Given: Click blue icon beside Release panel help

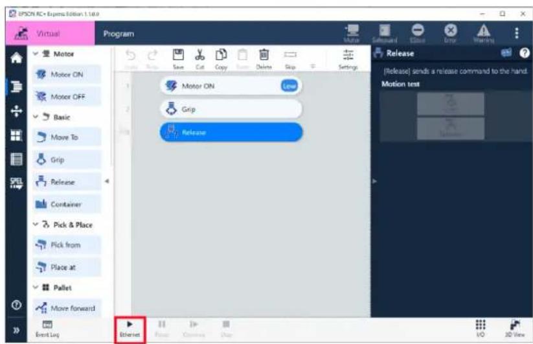Looking at the screenshot, I should pos(506,52).
